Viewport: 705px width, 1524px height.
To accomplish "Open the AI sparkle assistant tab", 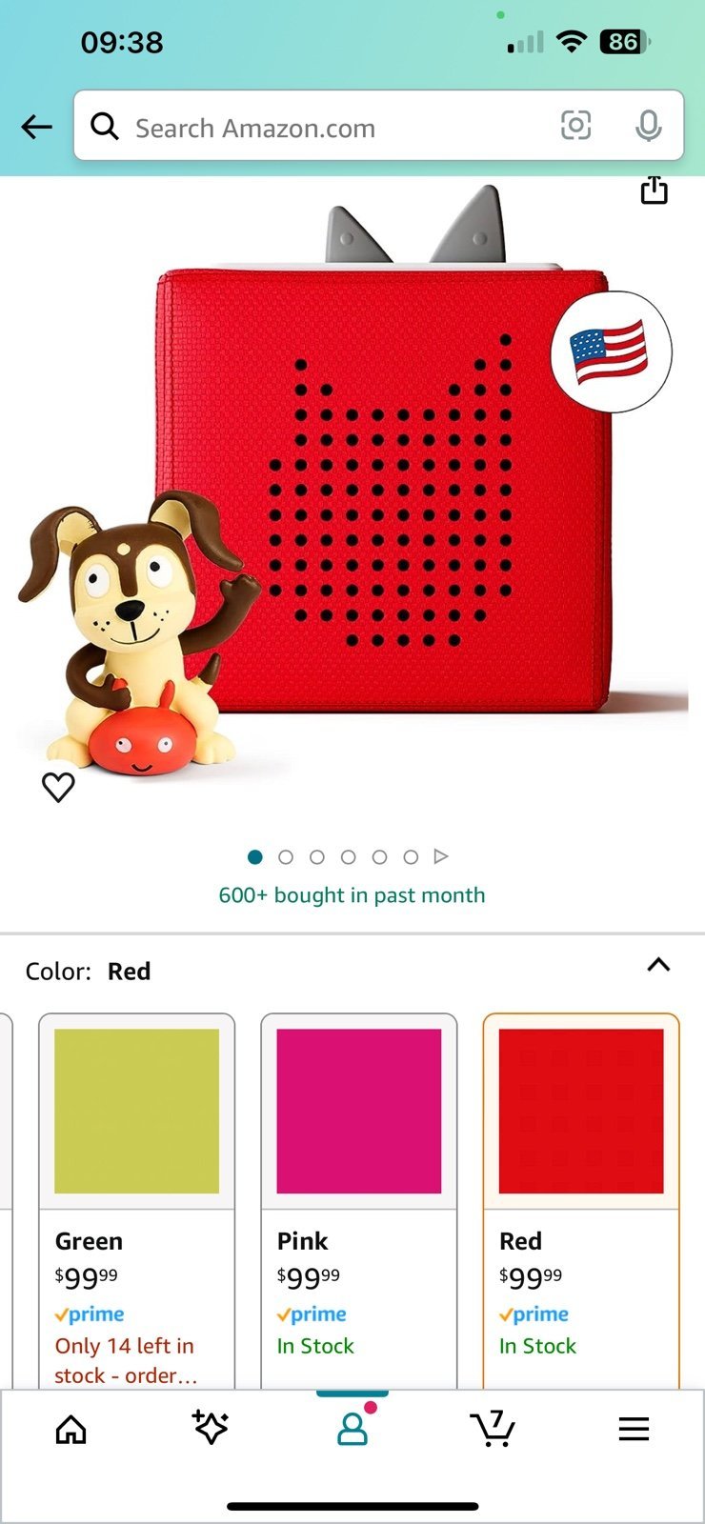I will 211,1427.
